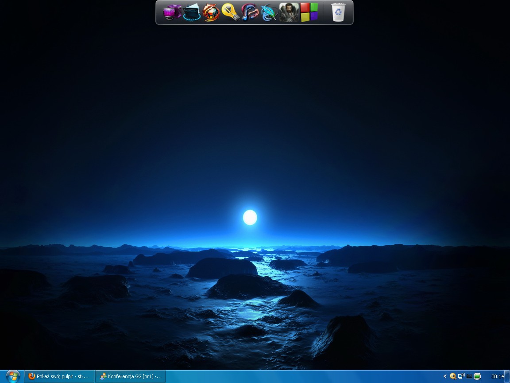Open the wireless network tray icon
Screen dimensions: 510x383
(461, 376)
